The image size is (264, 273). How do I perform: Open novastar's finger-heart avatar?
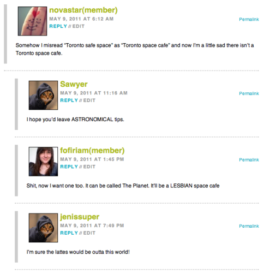tap(32, 21)
